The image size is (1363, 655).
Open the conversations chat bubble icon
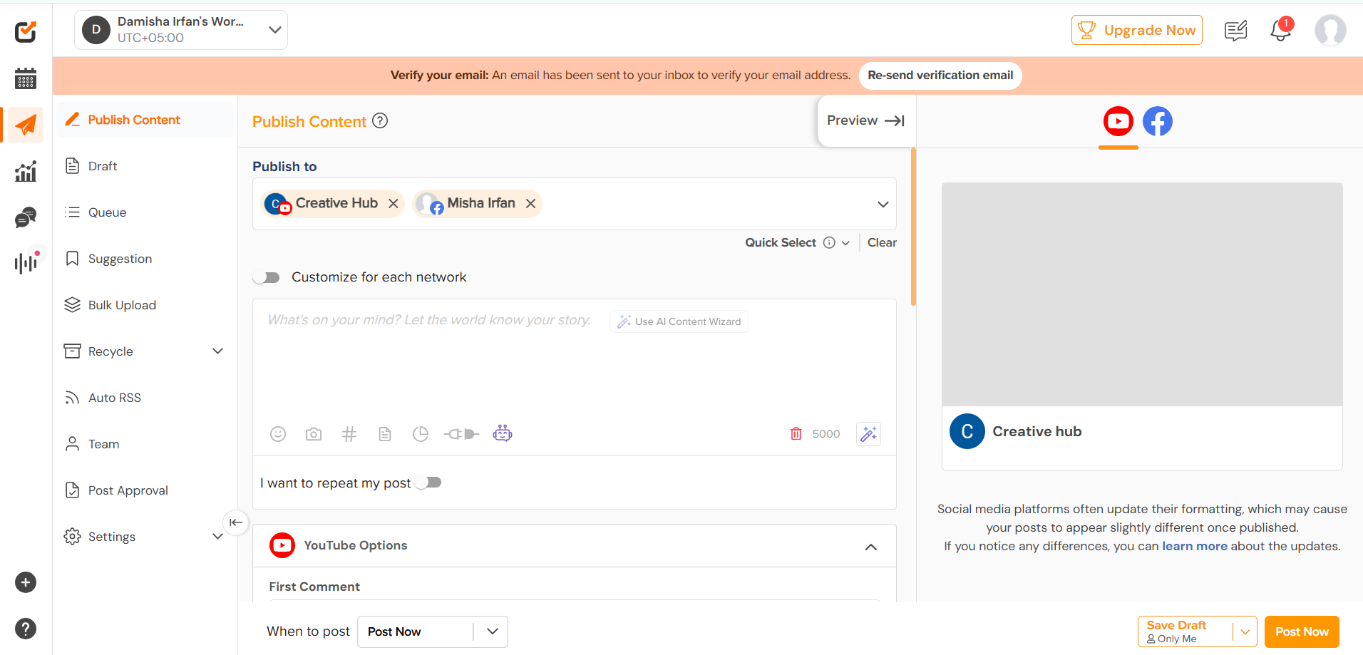coord(26,217)
